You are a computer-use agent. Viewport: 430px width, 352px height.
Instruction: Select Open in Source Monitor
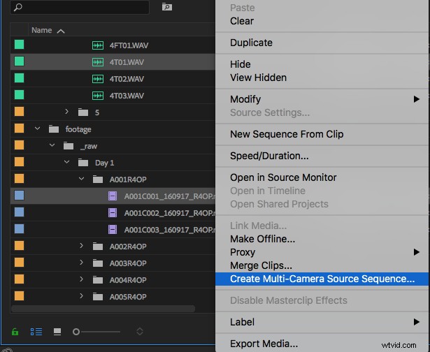[322, 177]
